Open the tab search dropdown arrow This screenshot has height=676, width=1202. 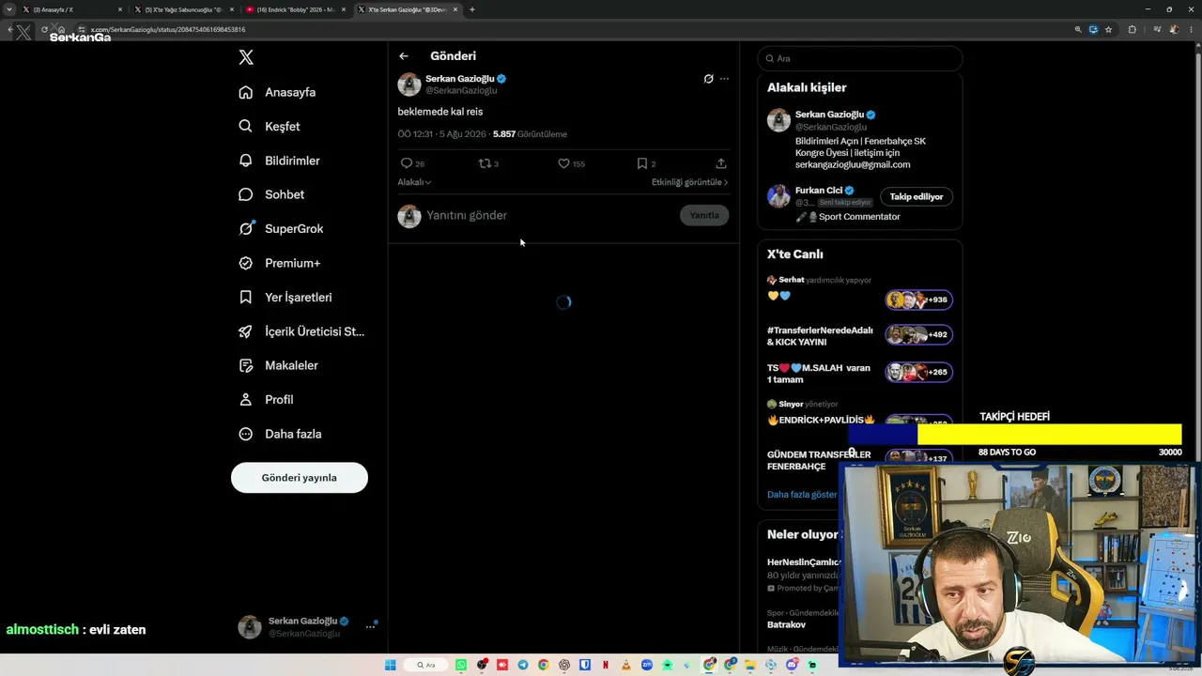pyautogui.click(x=9, y=9)
